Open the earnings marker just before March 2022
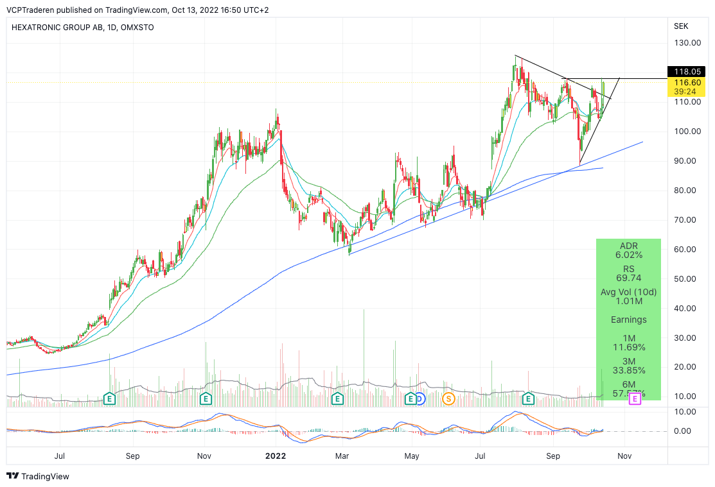Viewport: 715px width, 487px height. point(337,399)
